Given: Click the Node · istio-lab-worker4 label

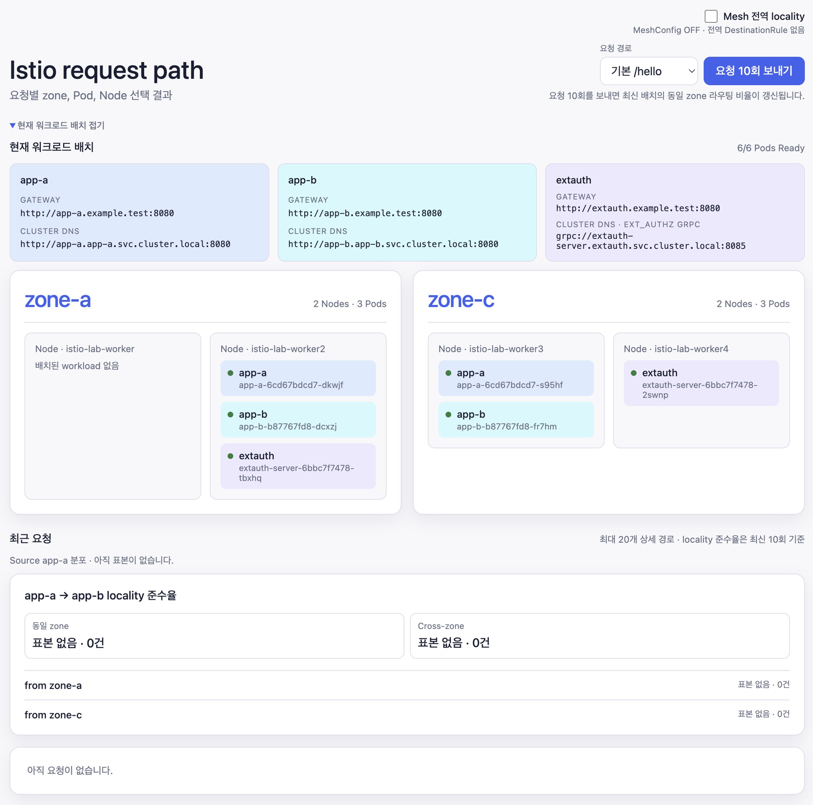Looking at the screenshot, I should click(x=676, y=349).
